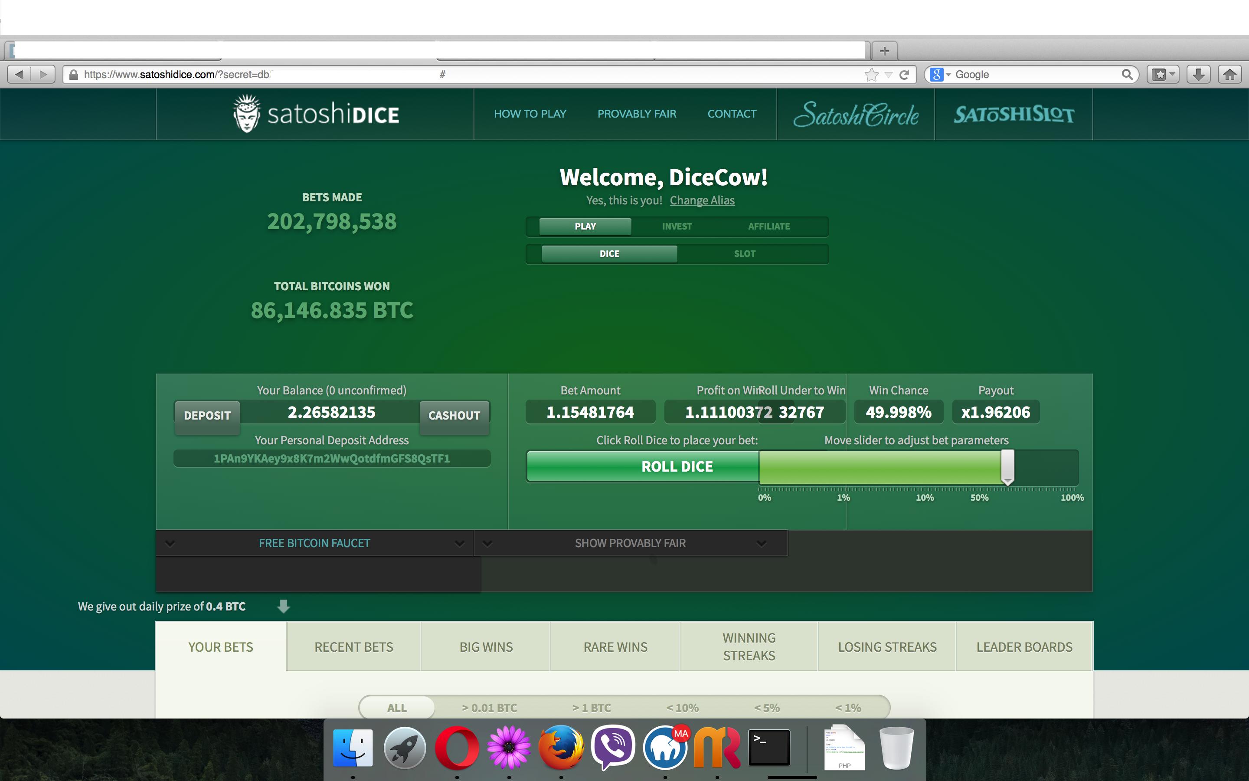Open Viber in the dock
Screen dimensions: 1249x781
[x=613, y=748]
